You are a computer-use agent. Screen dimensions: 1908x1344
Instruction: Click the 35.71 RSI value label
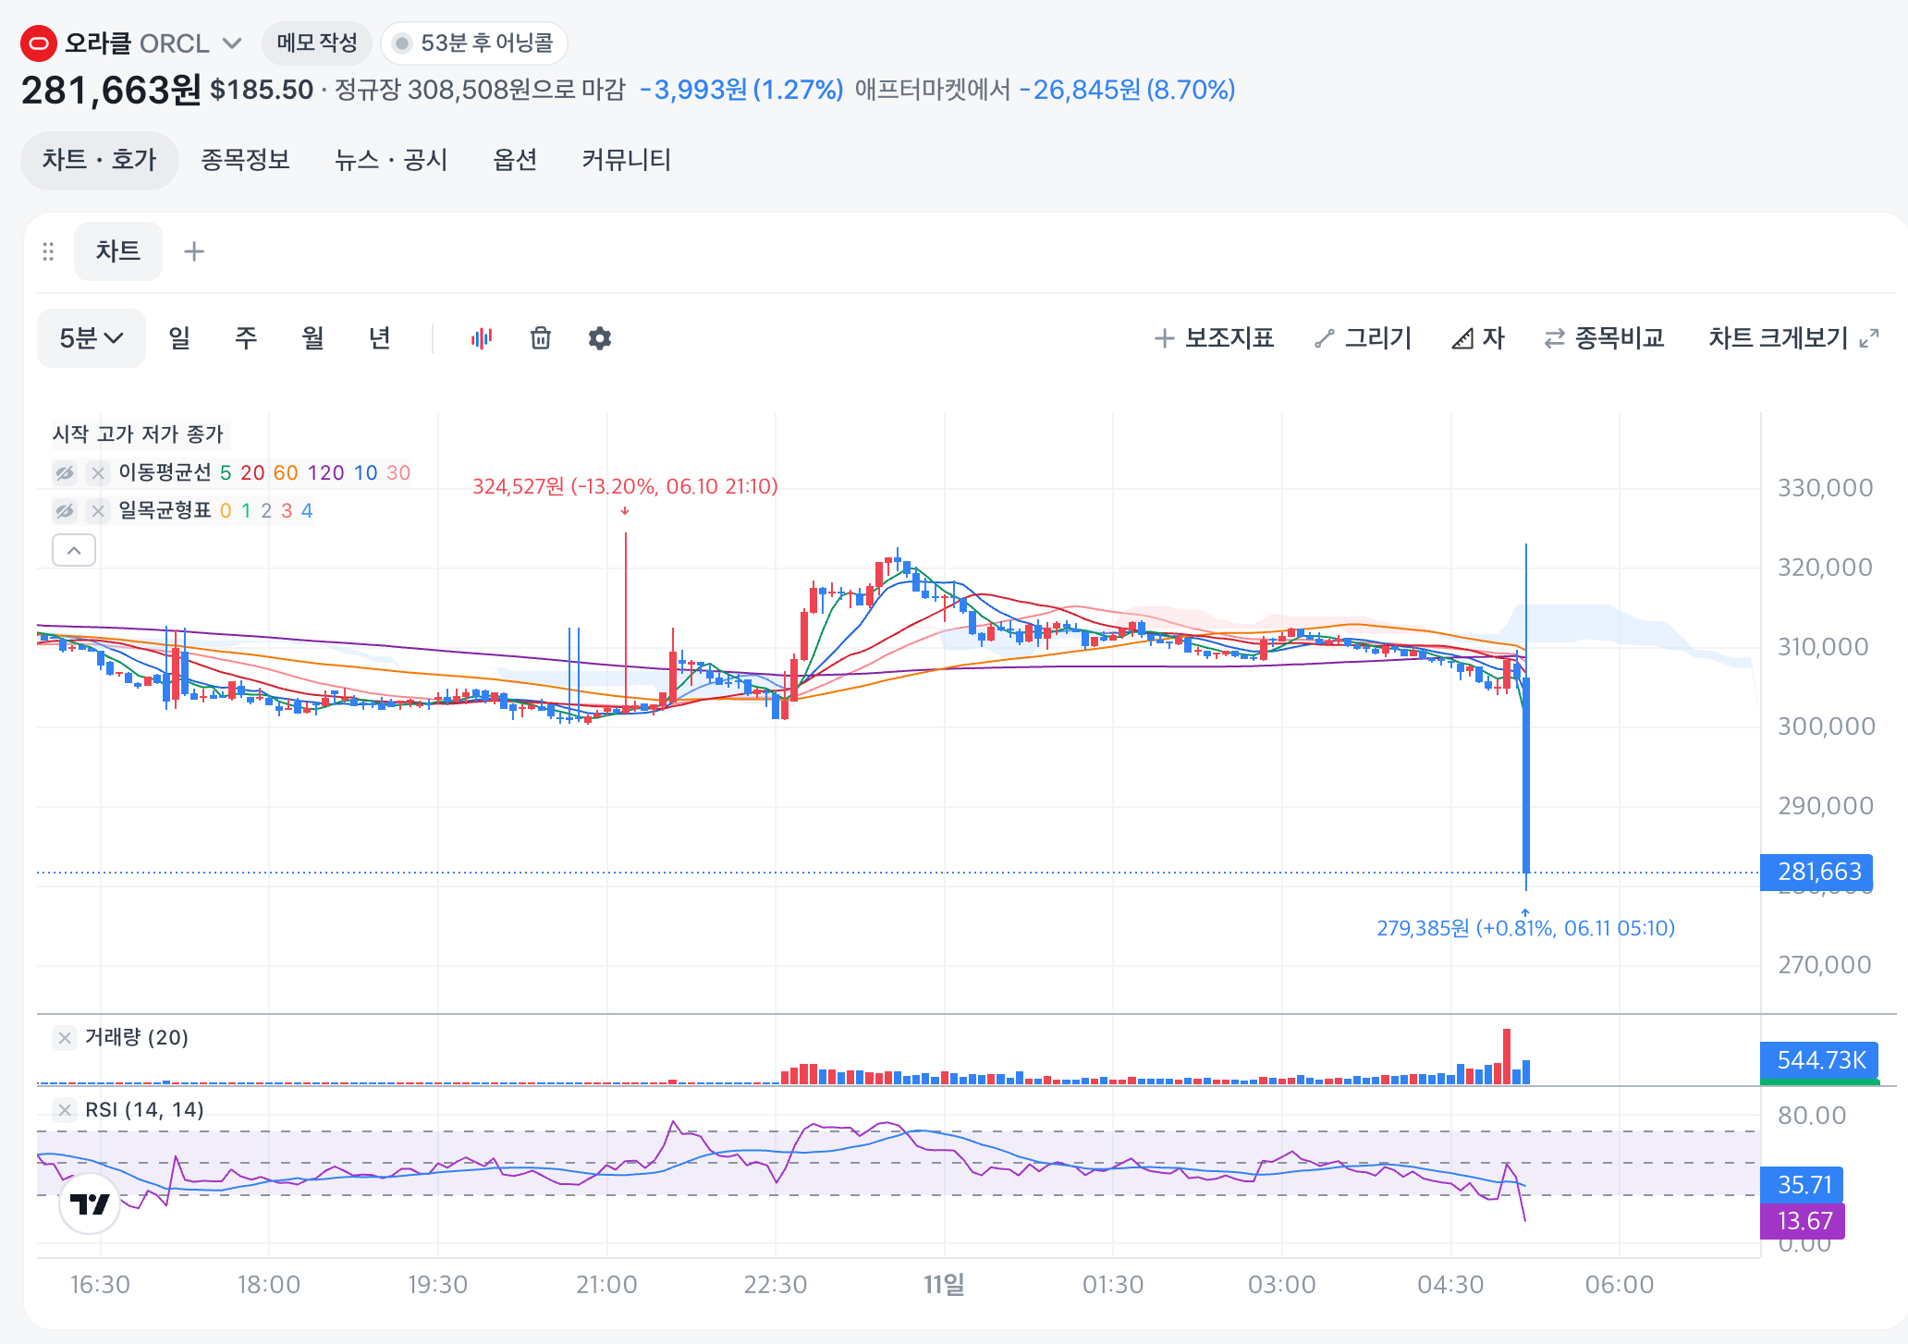click(1803, 1185)
